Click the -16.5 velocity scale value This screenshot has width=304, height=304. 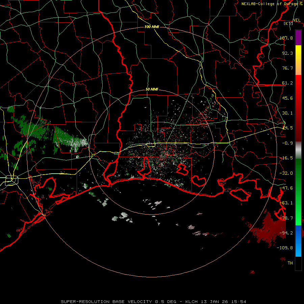click(x=286, y=158)
